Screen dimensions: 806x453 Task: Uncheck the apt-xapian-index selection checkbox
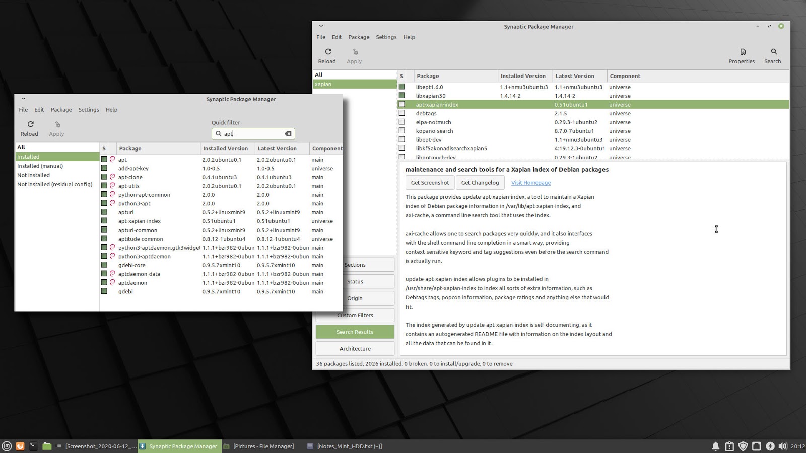pos(401,105)
